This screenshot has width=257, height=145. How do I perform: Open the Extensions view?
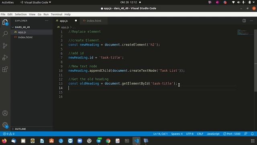point(5,69)
